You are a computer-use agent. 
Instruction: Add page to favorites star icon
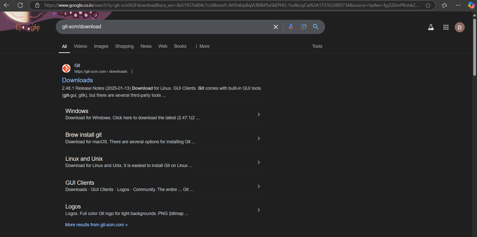(x=428, y=5)
